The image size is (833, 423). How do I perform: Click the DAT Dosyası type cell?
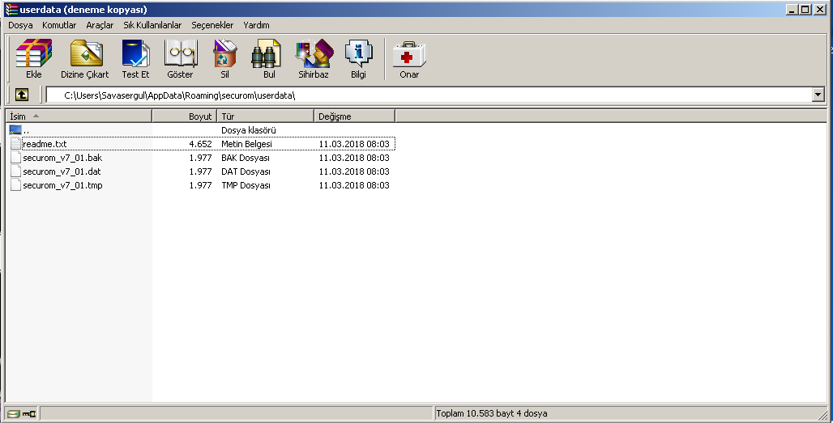[x=246, y=171]
